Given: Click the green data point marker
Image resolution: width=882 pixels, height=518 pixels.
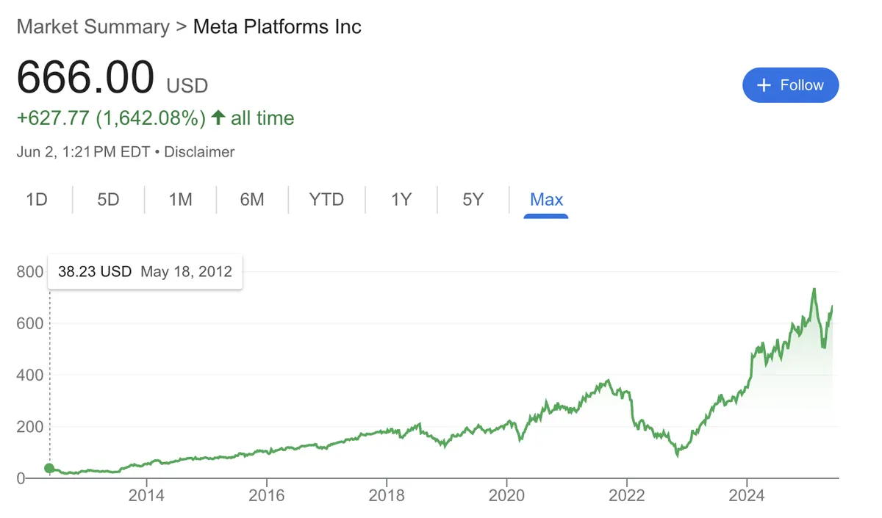Looking at the screenshot, I should point(49,468).
